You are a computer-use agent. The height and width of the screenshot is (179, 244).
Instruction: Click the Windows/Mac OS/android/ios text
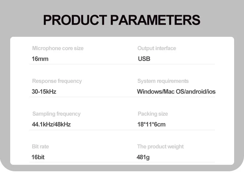176,92
